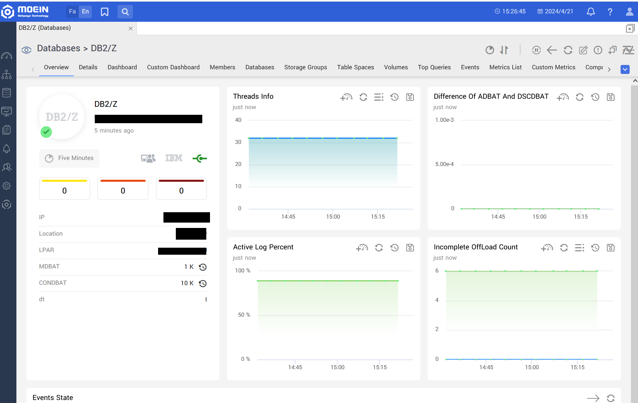Expand the tabs dropdown blue arrow

pos(625,69)
